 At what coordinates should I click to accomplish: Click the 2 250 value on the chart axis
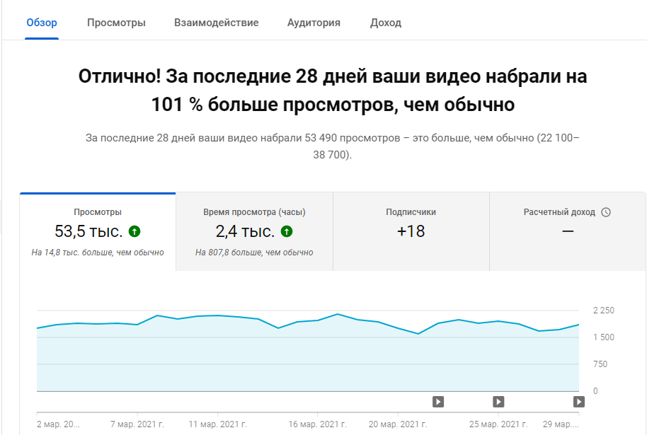tap(603, 309)
